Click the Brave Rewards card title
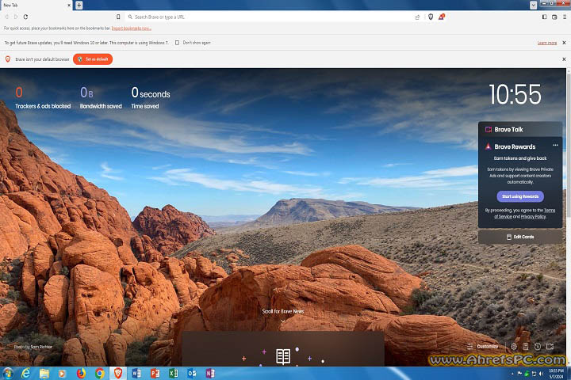The height and width of the screenshot is (380, 571). click(x=515, y=146)
